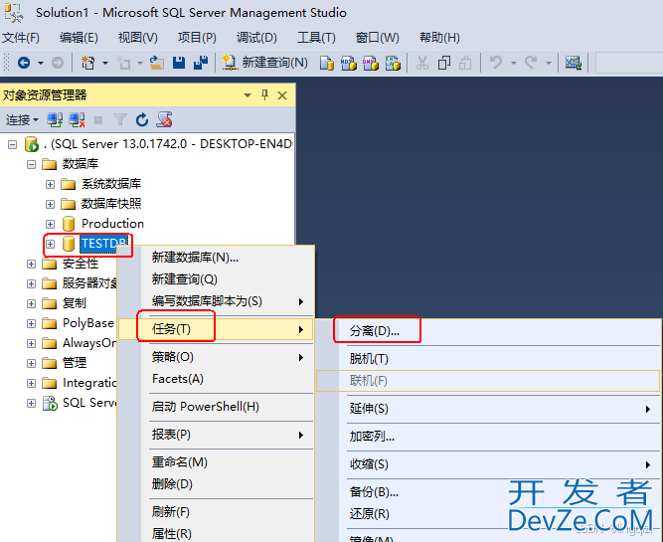Click the Redo arrow icon
This screenshot has height=542, width=663.
pyautogui.click(x=531, y=63)
